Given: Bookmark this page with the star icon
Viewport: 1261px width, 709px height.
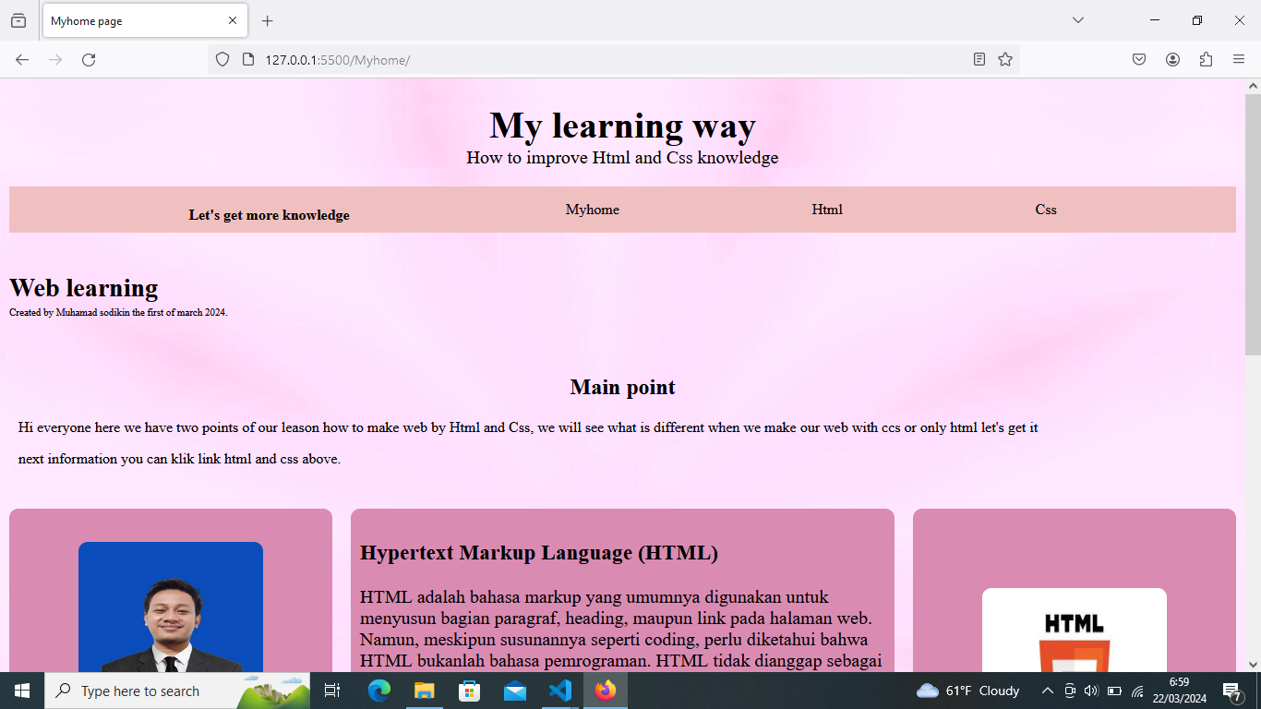Looking at the screenshot, I should (1005, 60).
